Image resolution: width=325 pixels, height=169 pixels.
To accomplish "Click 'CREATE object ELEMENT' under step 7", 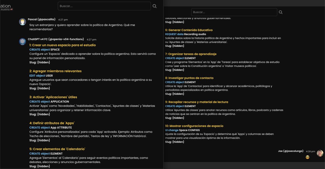I will tap(180, 58).
